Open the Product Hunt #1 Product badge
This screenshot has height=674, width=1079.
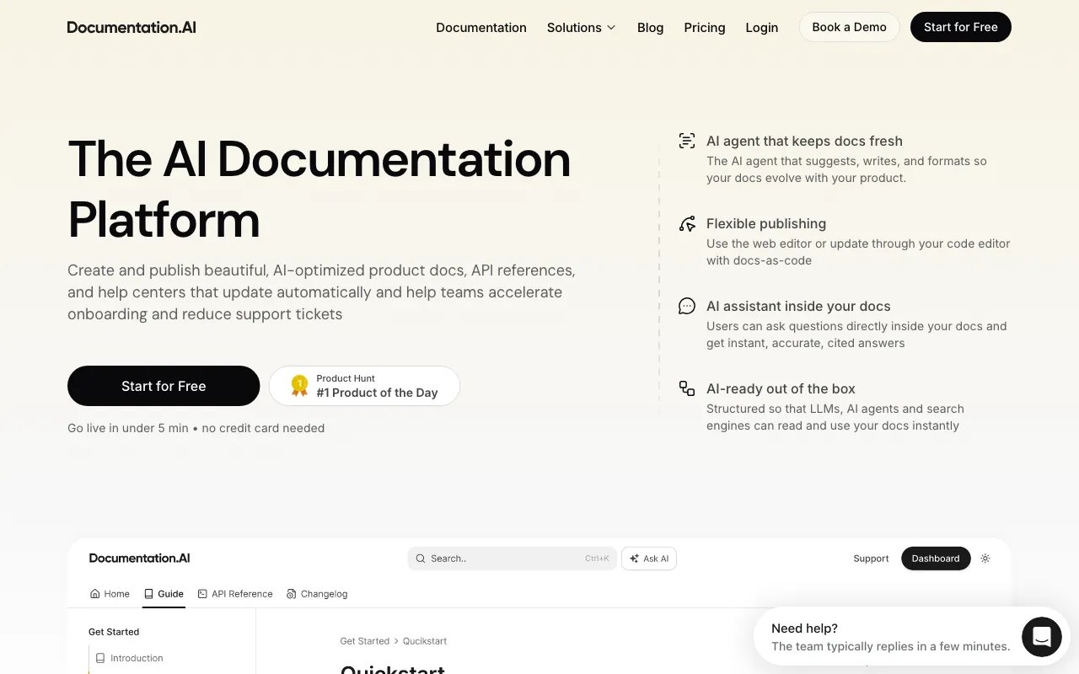[x=364, y=386]
